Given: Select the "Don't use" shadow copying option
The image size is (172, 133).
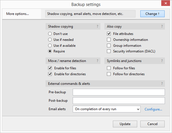Looking at the screenshot, I should (x=50, y=34).
